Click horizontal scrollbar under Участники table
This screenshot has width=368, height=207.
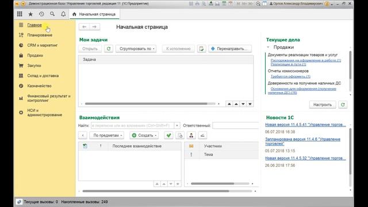coord(212,183)
